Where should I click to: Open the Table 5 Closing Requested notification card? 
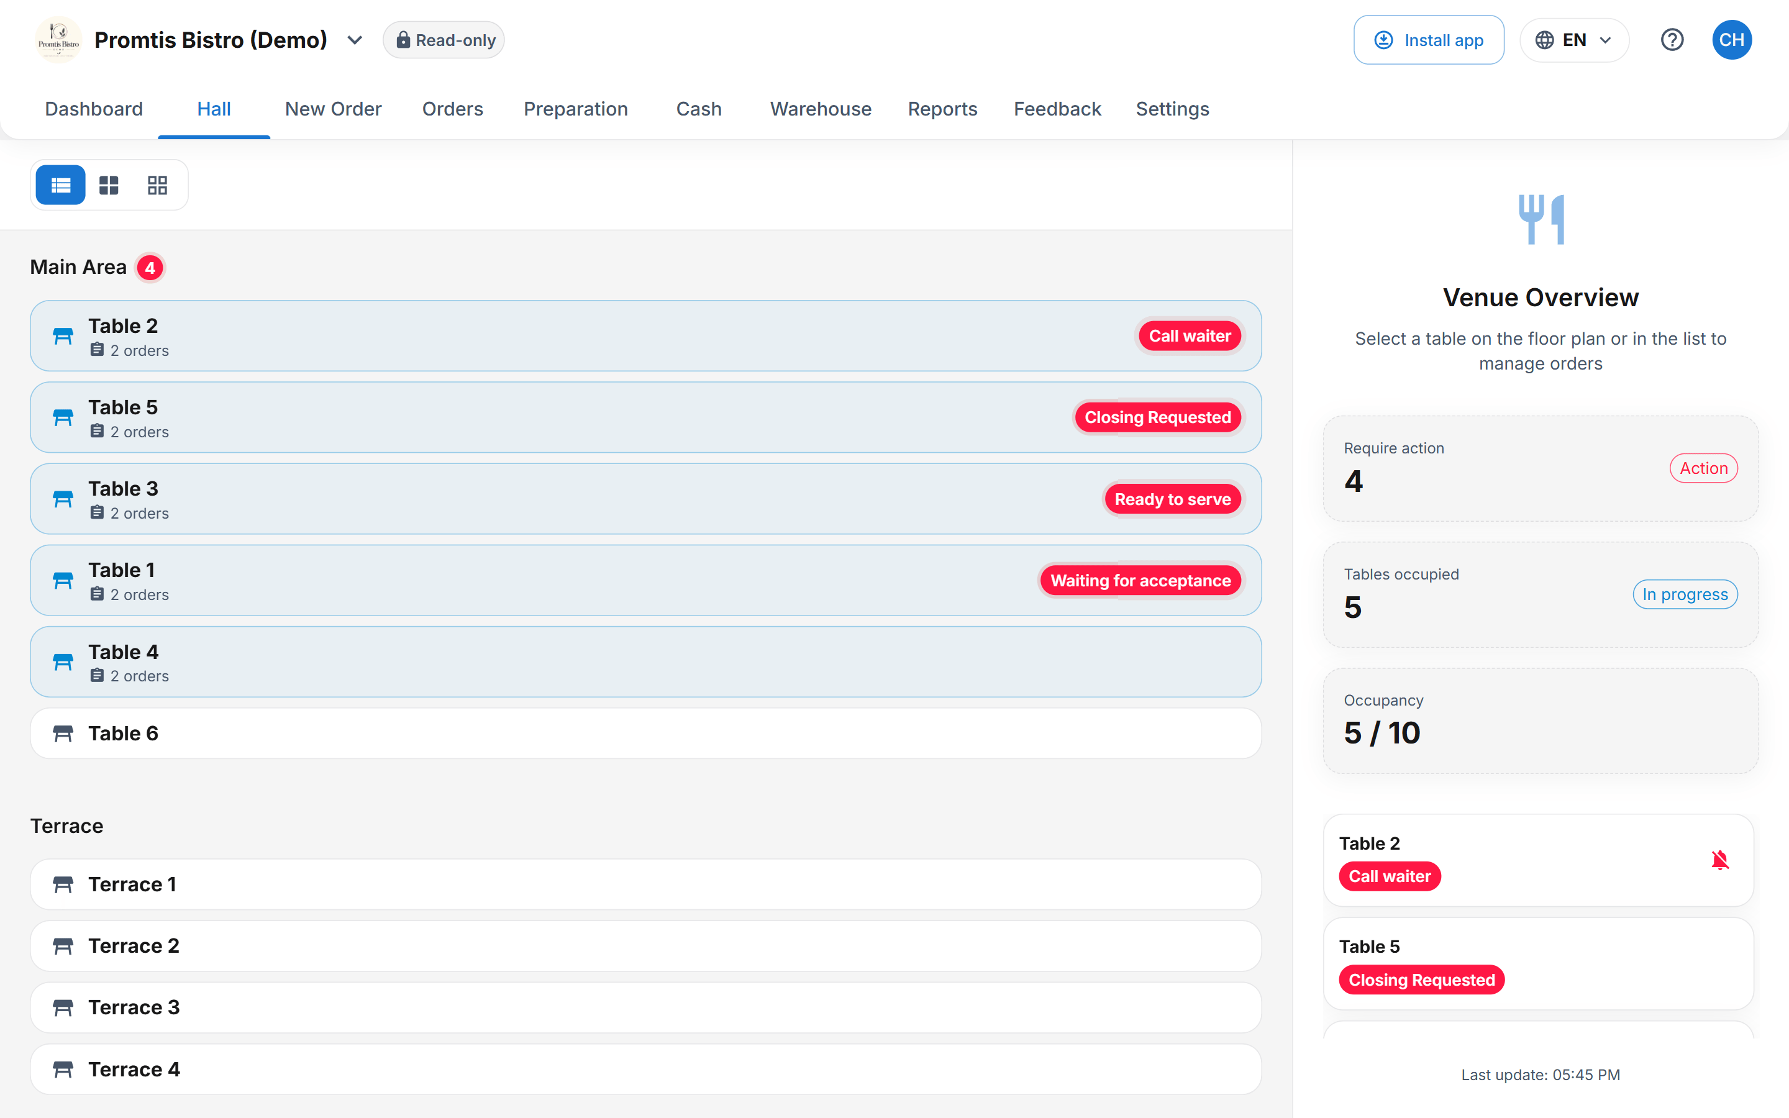[x=1539, y=964]
